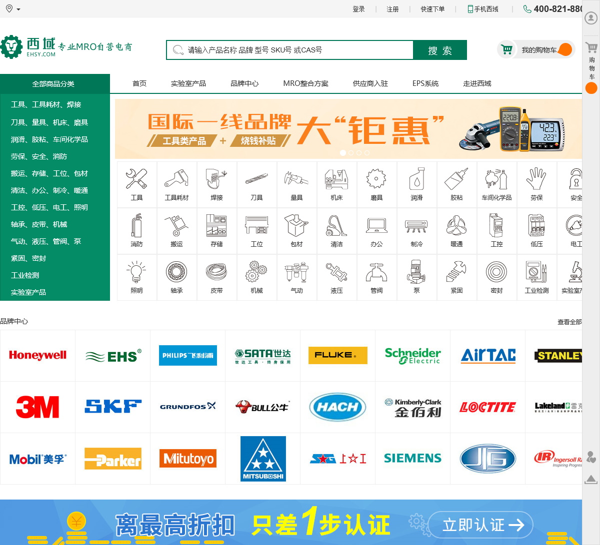This screenshot has height=545, width=600.
Task: Open 品牌中心 nav item
Action: (x=244, y=83)
